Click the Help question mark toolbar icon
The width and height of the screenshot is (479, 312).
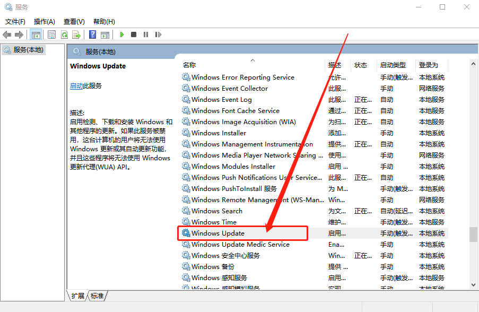[x=91, y=34]
